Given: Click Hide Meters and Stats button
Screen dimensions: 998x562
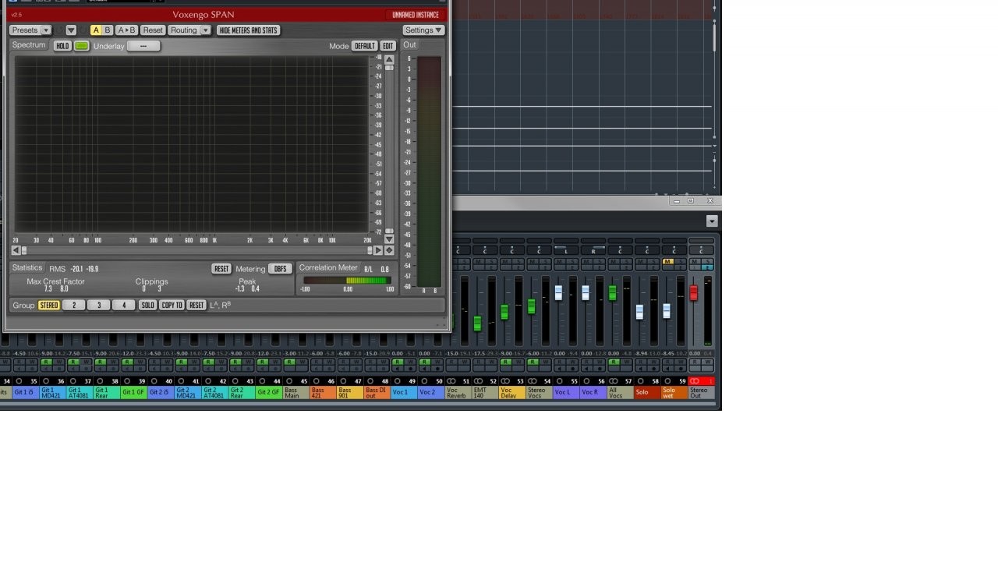Looking at the screenshot, I should tap(248, 30).
